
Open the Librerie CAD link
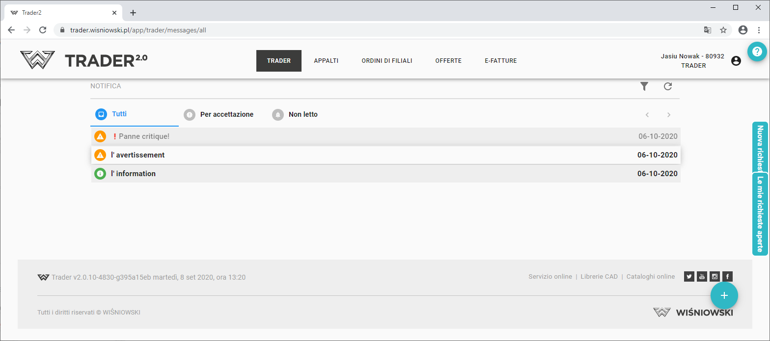tap(599, 277)
